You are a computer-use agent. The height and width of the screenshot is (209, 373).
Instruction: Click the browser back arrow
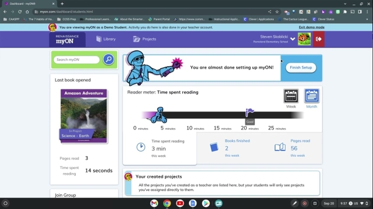[5, 12]
